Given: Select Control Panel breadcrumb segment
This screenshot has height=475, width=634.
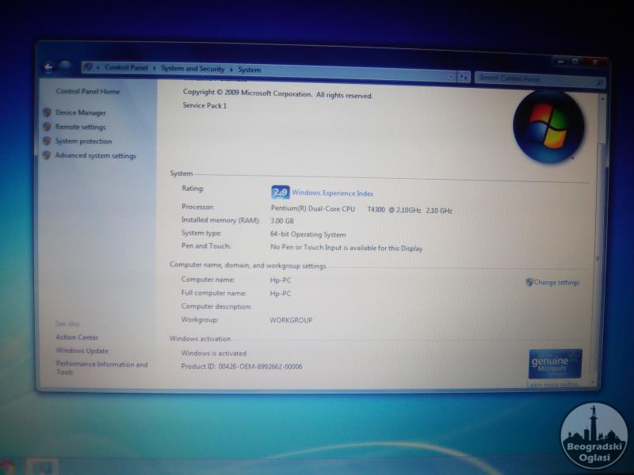Looking at the screenshot, I should click(x=126, y=67).
